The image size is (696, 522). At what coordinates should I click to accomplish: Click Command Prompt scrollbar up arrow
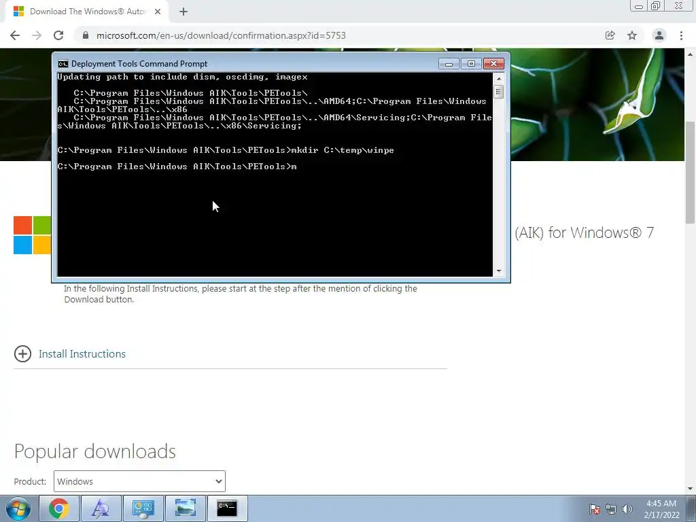click(x=498, y=79)
